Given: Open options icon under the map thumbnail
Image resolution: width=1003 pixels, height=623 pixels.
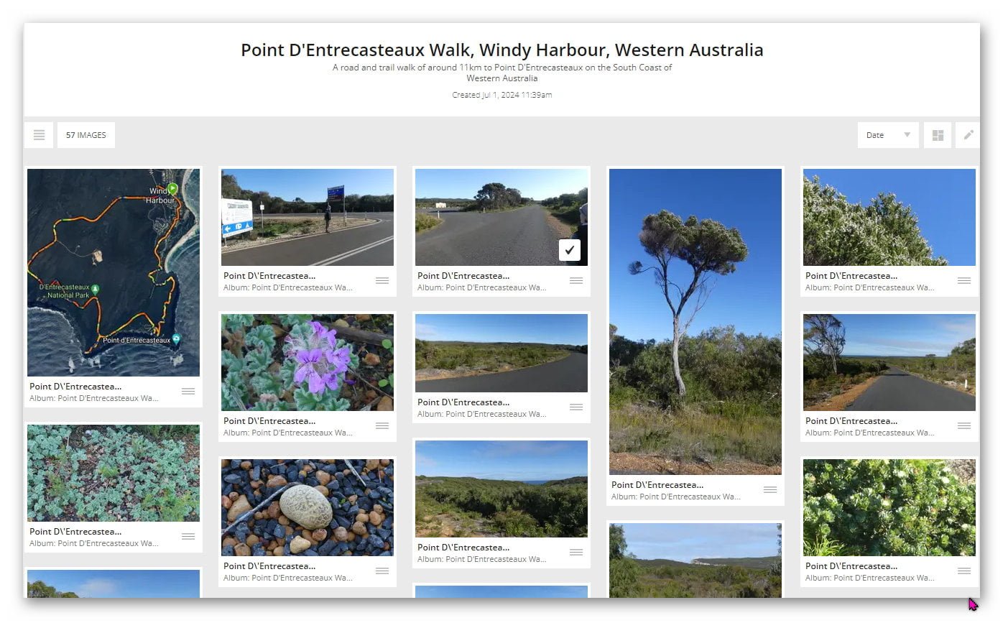Looking at the screenshot, I should 188,392.
